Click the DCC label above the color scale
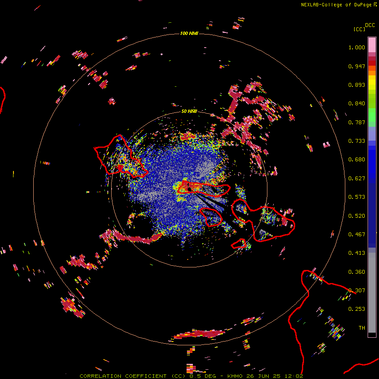The height and width of the screenshot is (379, 379). [370, 25]
